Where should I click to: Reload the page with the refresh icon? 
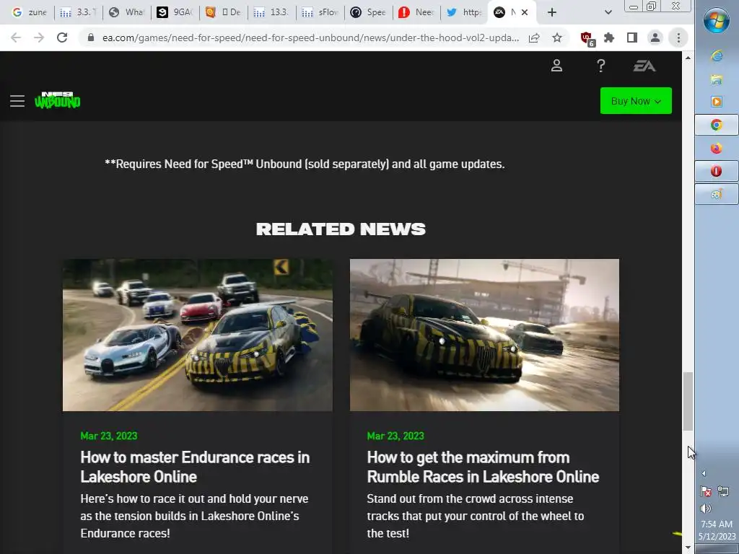(x=62, y=38)
